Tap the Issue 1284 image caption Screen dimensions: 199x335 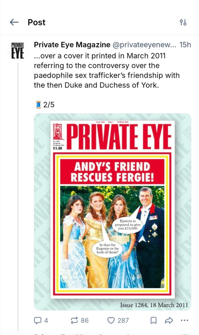[x=154, y=305]
